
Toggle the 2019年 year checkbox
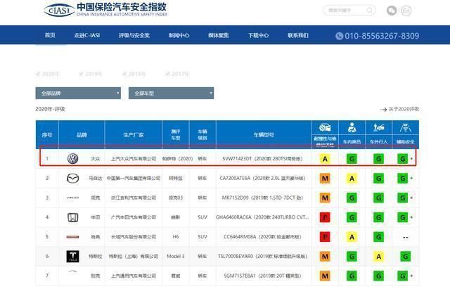pyautogui.click(x=81, y=74)
